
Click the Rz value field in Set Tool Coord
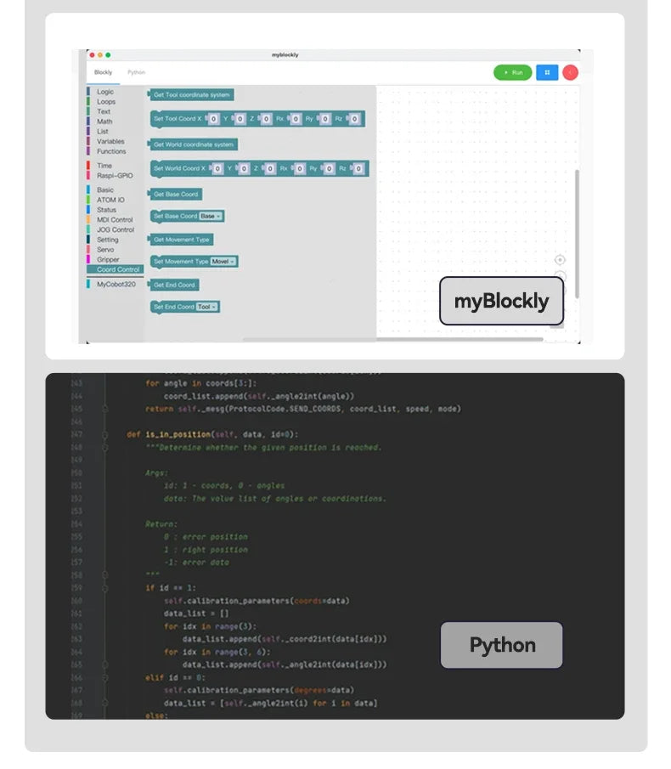point(354,119)
